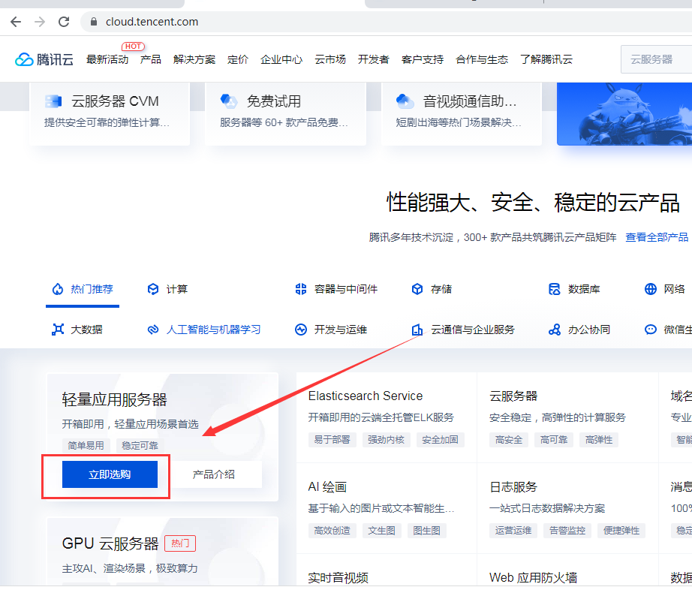Click the database icon beside 数据库
692x590 pixels.
pos(555,289)
